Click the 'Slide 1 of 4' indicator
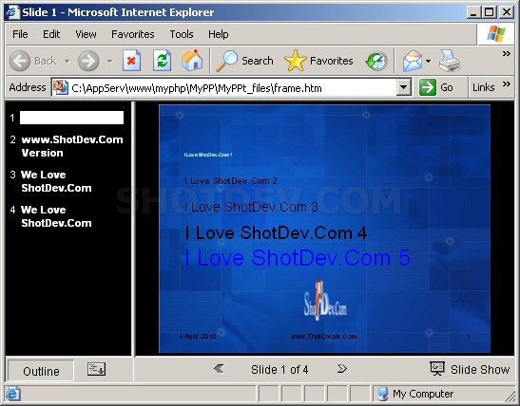The width and height of the screenshot is (520, 406). [x=279, y=369]
